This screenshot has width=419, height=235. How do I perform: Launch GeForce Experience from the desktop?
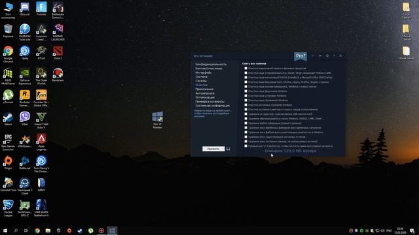point(25,76)
